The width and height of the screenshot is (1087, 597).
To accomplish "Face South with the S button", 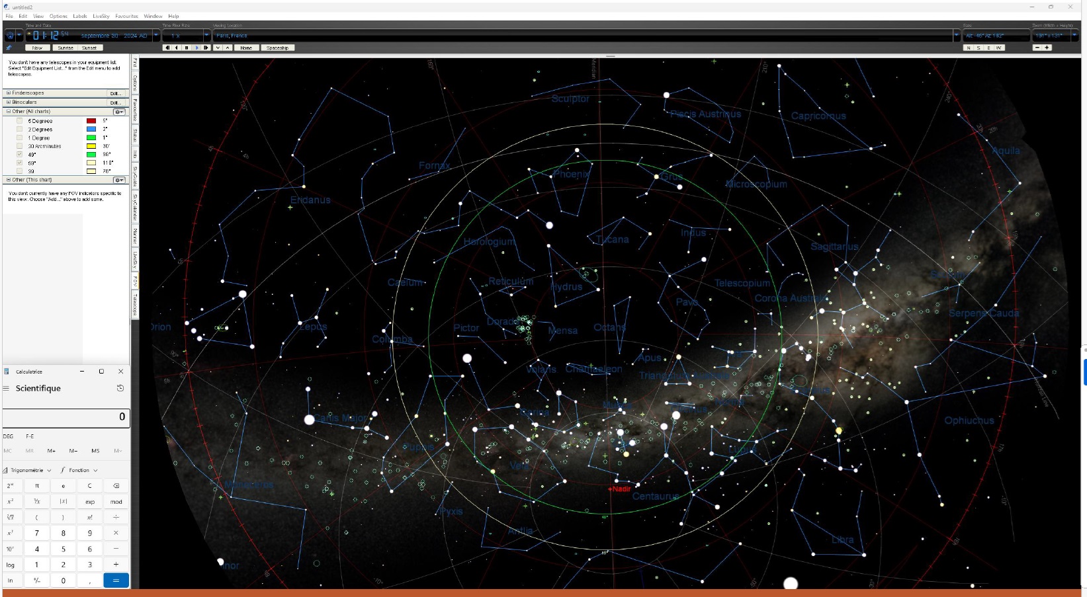I will pyautogui.click(x=978, y=48).
